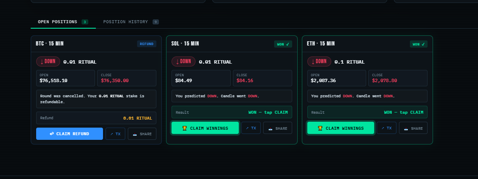Image resolution: width=478 pixels, height=179 pixels.
Task: Share the ETH position
Action: point(413,128)
